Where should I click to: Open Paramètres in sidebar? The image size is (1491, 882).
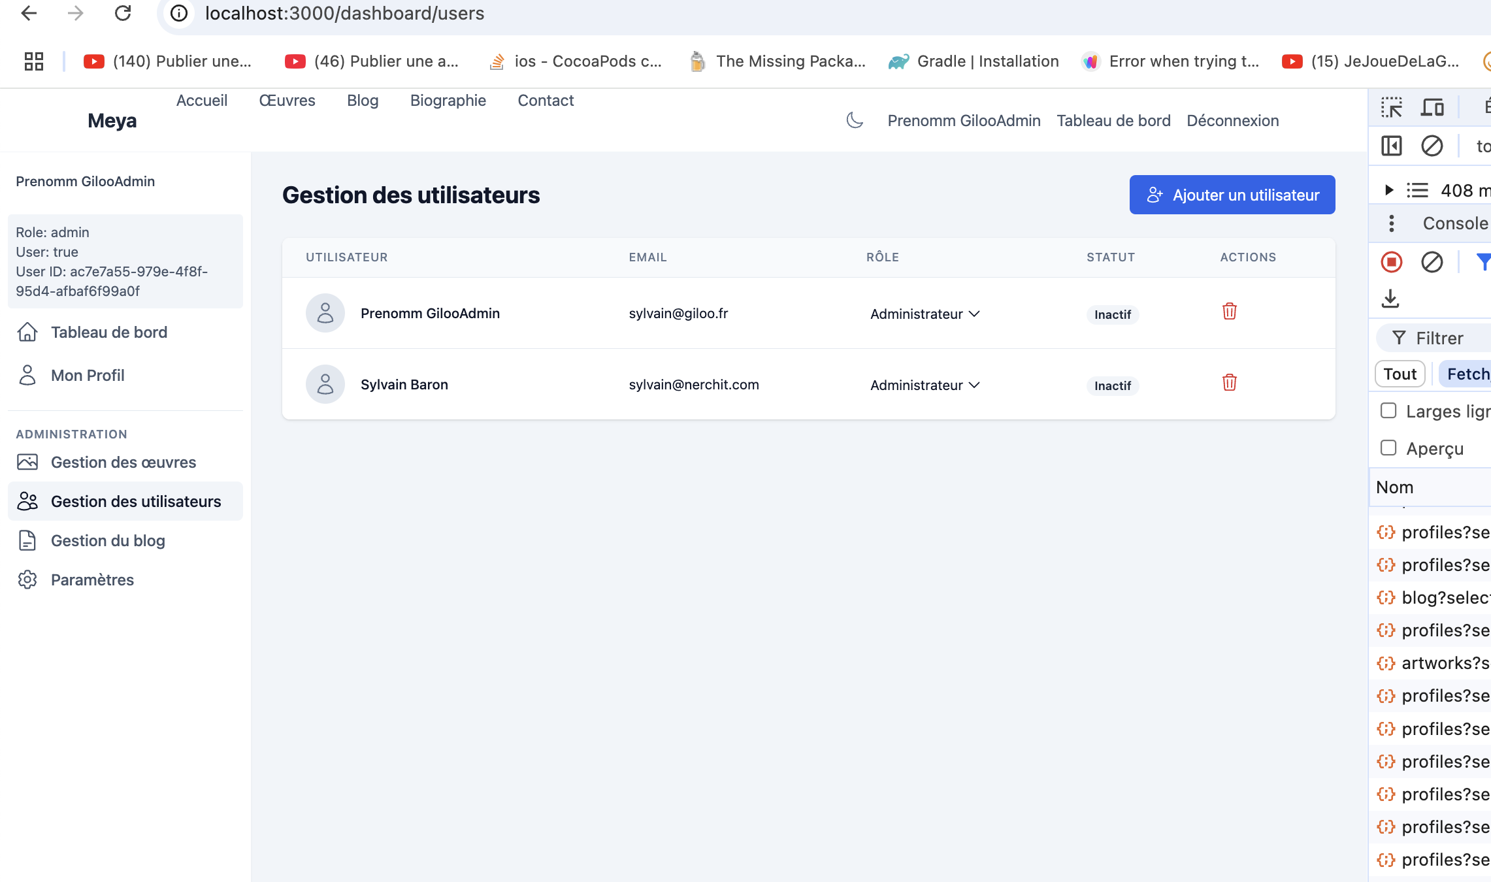125,580
